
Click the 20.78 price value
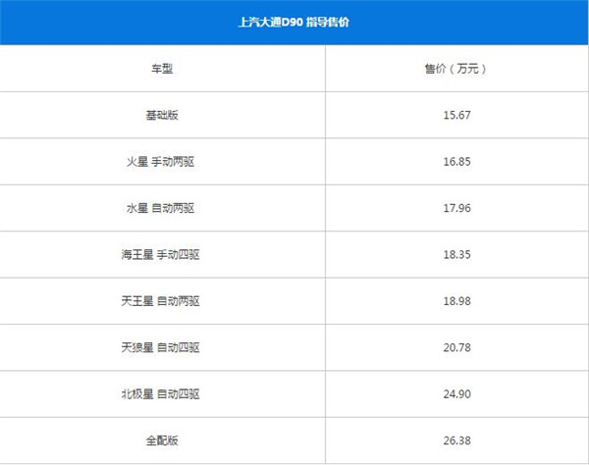pos(456,347)
